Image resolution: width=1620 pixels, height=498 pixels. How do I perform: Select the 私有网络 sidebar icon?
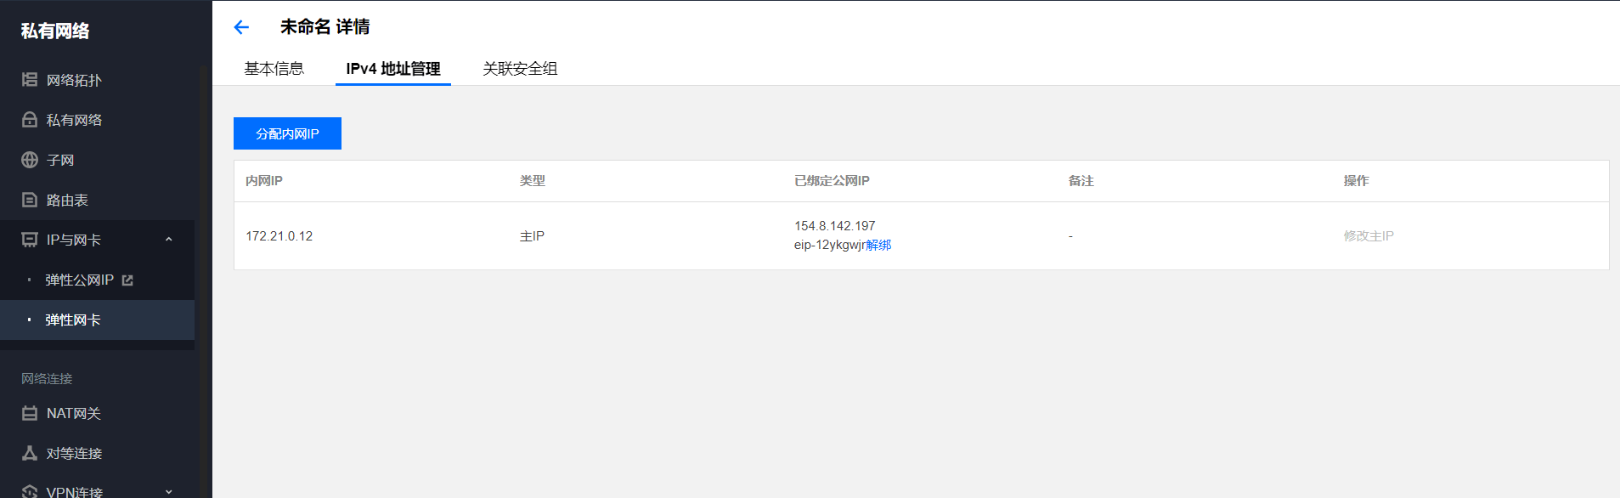(x=30, y=120)
